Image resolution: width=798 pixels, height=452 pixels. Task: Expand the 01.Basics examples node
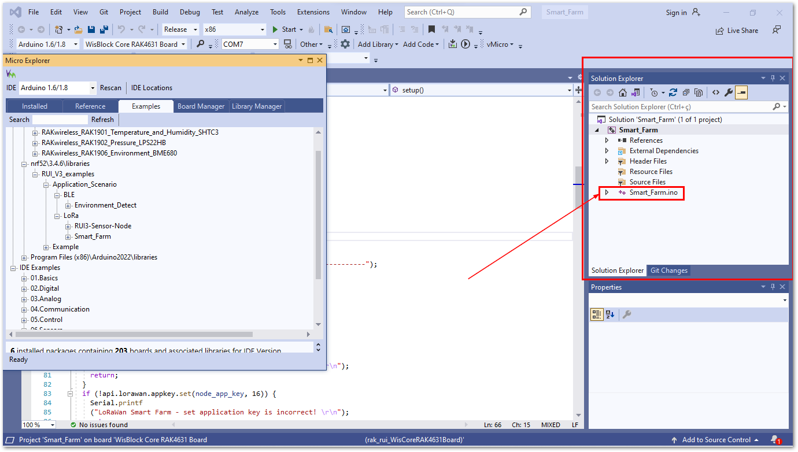[24, 278]
